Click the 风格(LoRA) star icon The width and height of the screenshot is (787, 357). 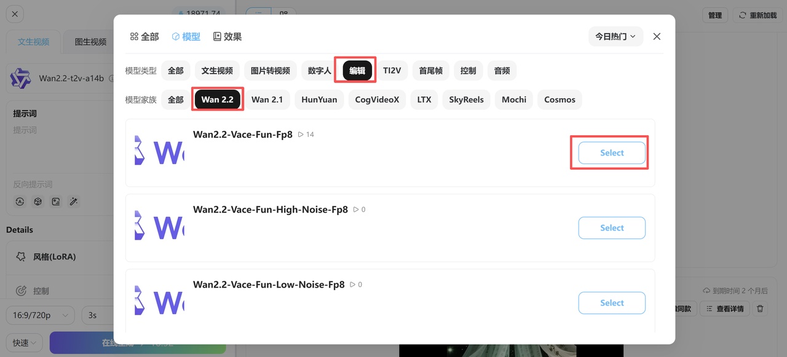[x=21, y=257]
